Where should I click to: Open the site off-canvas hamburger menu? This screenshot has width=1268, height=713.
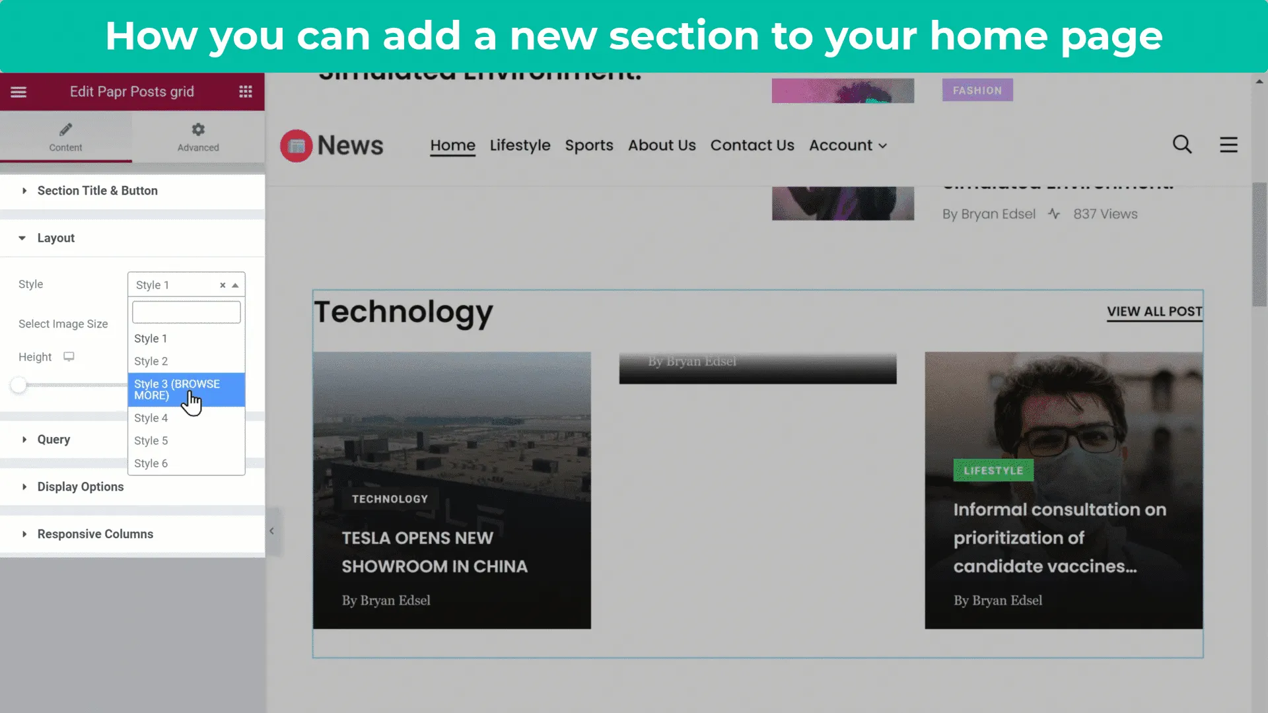pyautogui.click(x=1228, y=145)
